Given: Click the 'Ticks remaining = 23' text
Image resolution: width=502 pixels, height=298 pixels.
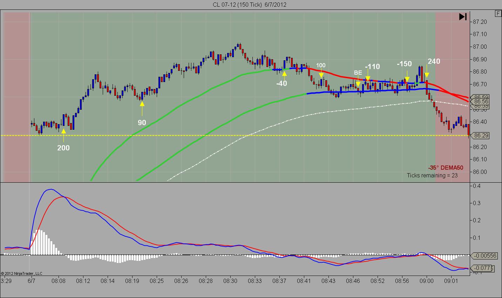Looking at the screenshot, I should click(x=432, y=175).
